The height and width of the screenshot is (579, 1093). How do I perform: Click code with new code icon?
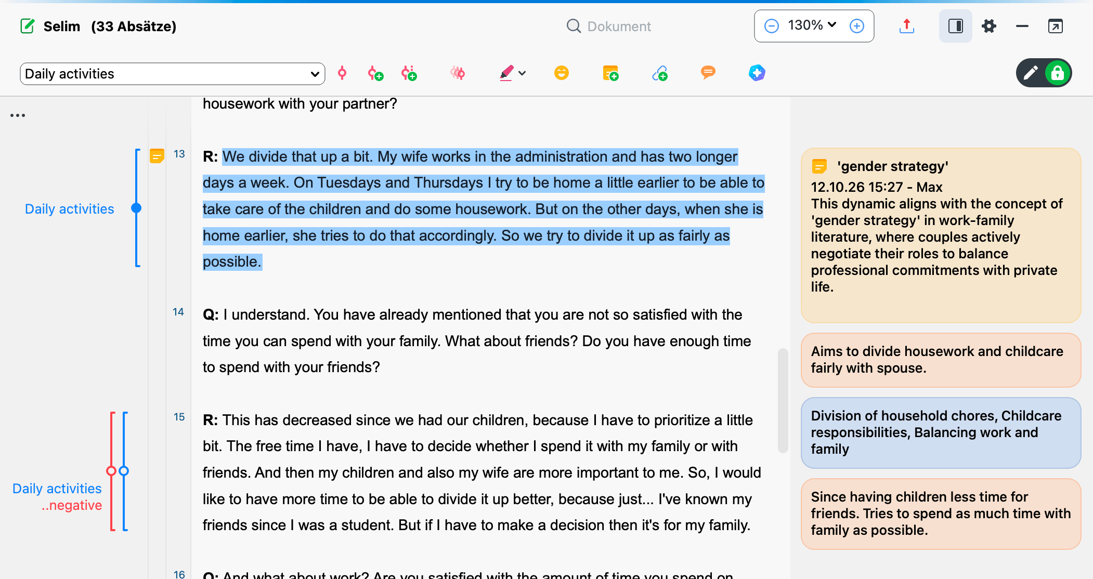pyautogui.click(x=375, y=73)
